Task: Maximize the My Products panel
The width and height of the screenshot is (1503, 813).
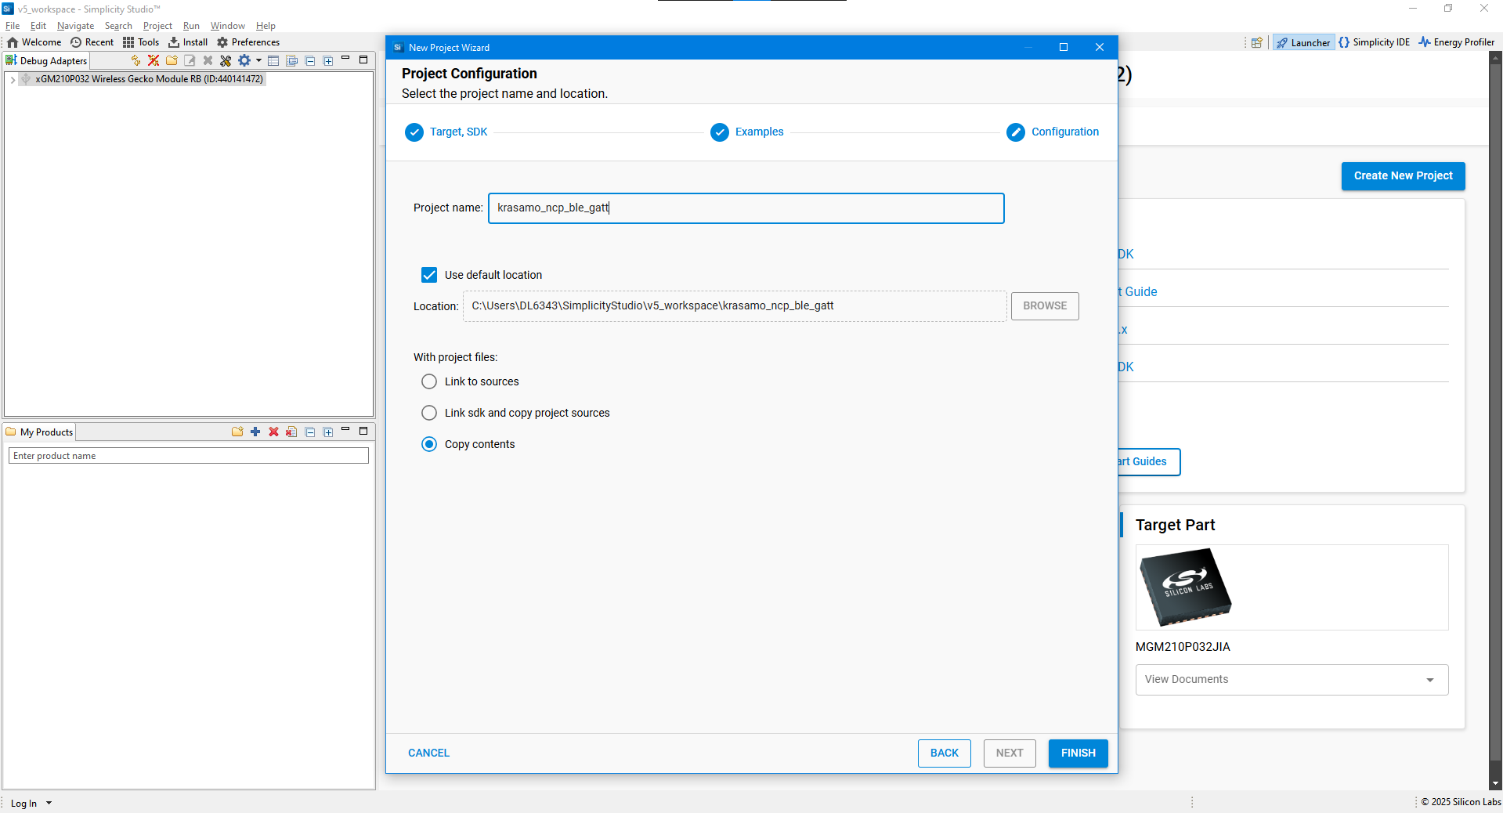Action: (x=363, y=431)
